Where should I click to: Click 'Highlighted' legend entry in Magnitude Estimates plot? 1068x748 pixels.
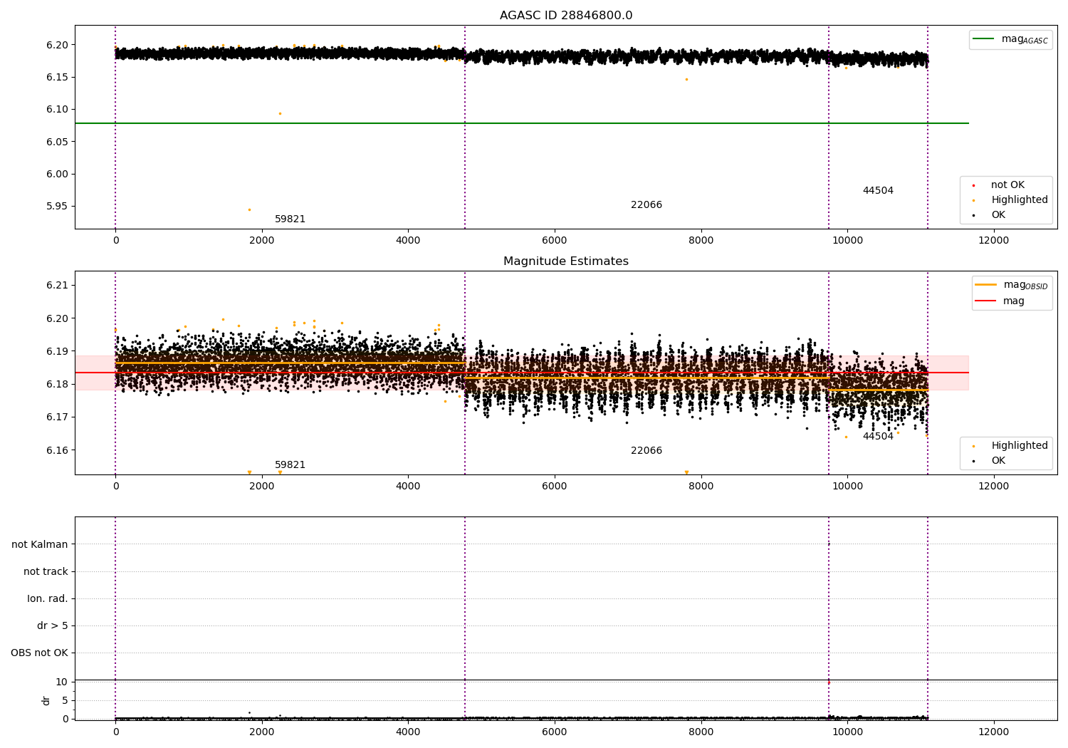tap(1010, 446)
